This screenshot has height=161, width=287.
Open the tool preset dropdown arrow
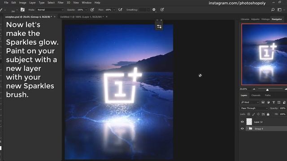pyautogui.click(x=5, y=10)
